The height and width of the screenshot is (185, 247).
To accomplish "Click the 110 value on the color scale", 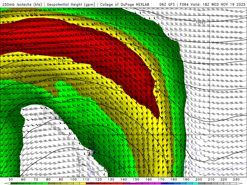I will 86,179.
